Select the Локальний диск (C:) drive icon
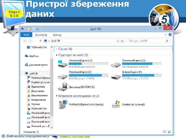Screen dimensions: 186x139 coord(63,64)
